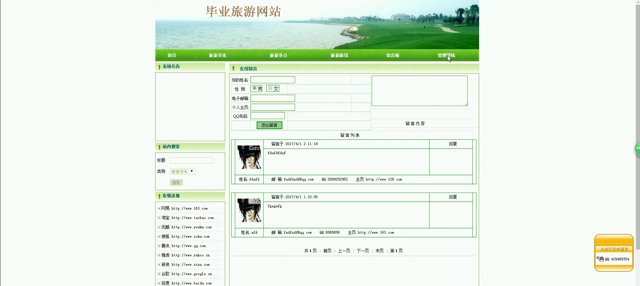Click the QQ号码 input field
The image size is (640, 286).
coord(268,116)
